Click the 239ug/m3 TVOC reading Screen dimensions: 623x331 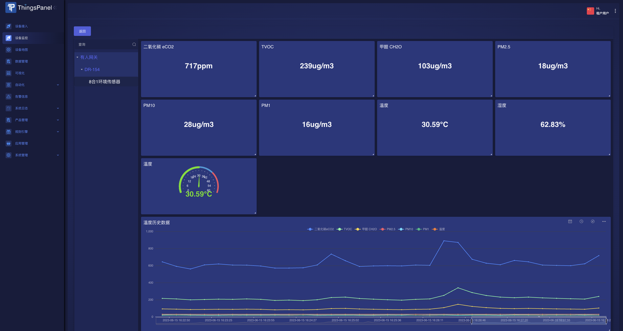317,66
